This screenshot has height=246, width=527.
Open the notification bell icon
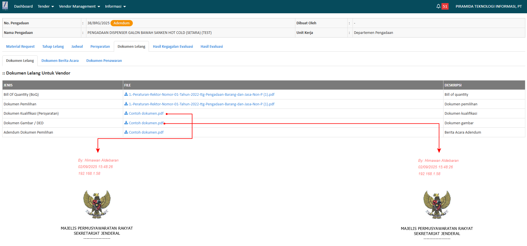pyautogui.click(x=438, y=6)
